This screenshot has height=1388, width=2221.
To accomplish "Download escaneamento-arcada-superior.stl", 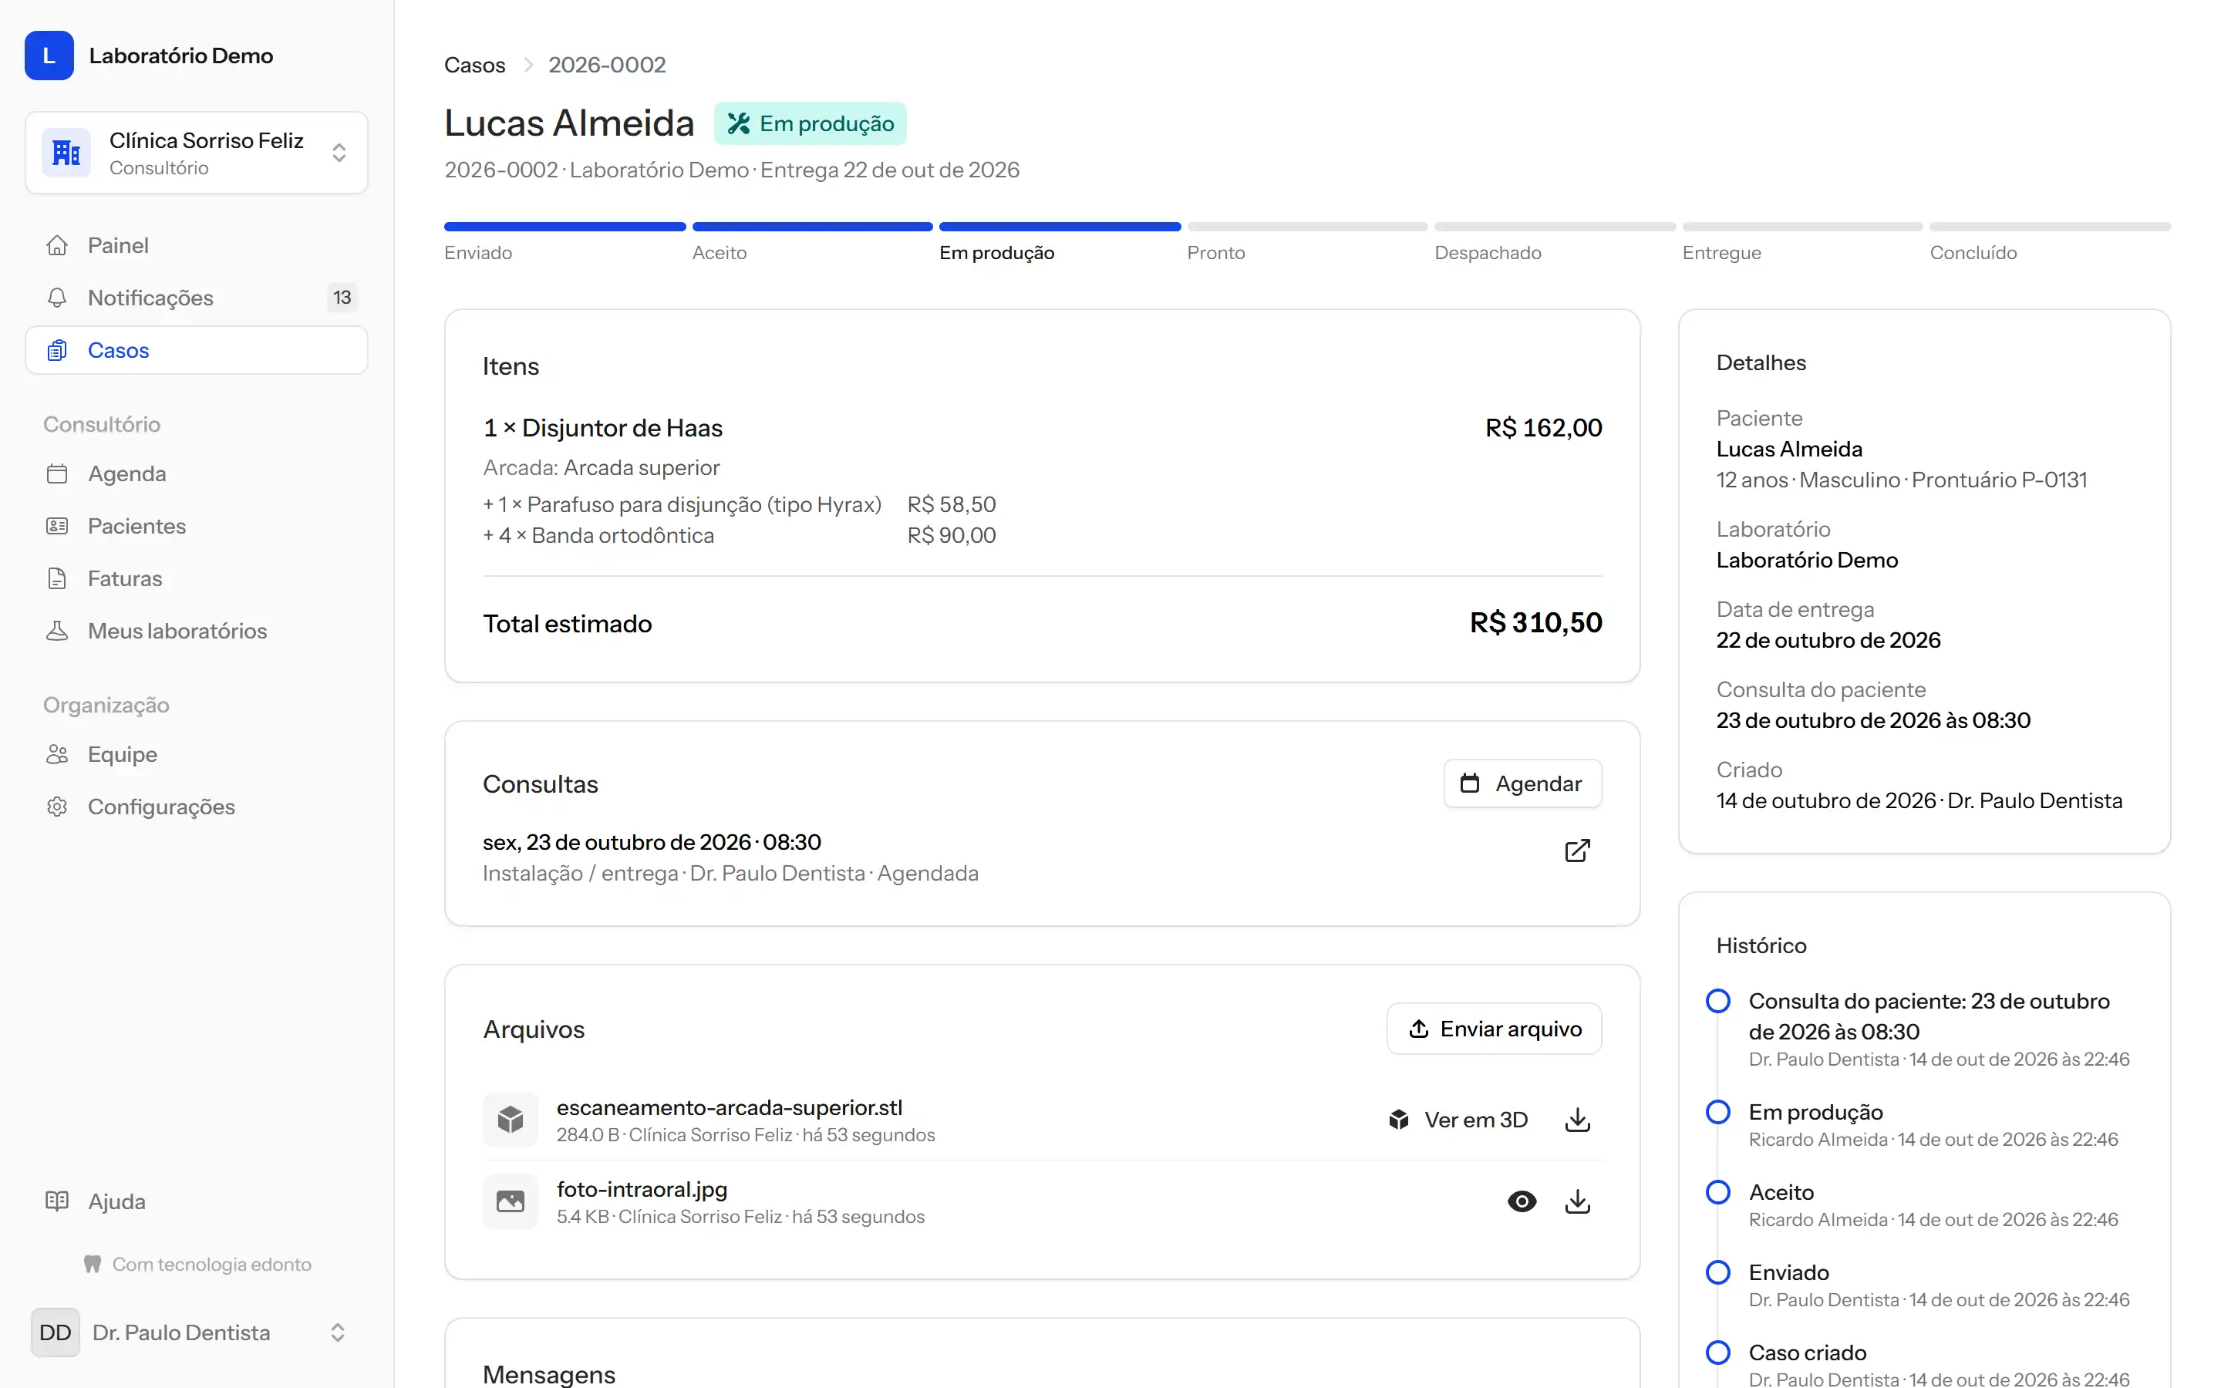I will 1577,1119.
